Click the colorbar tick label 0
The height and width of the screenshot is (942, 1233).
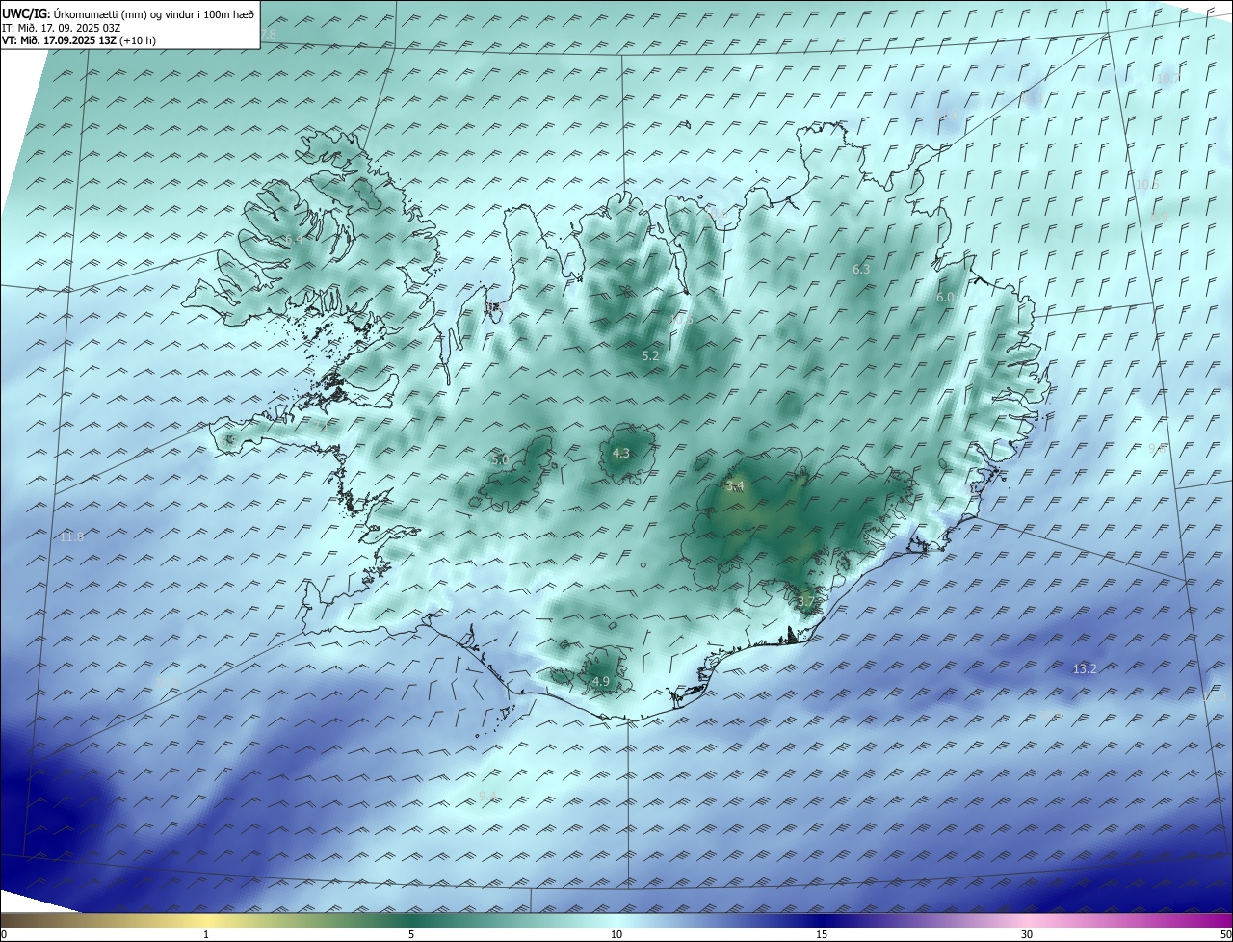[x=4, y=934]
